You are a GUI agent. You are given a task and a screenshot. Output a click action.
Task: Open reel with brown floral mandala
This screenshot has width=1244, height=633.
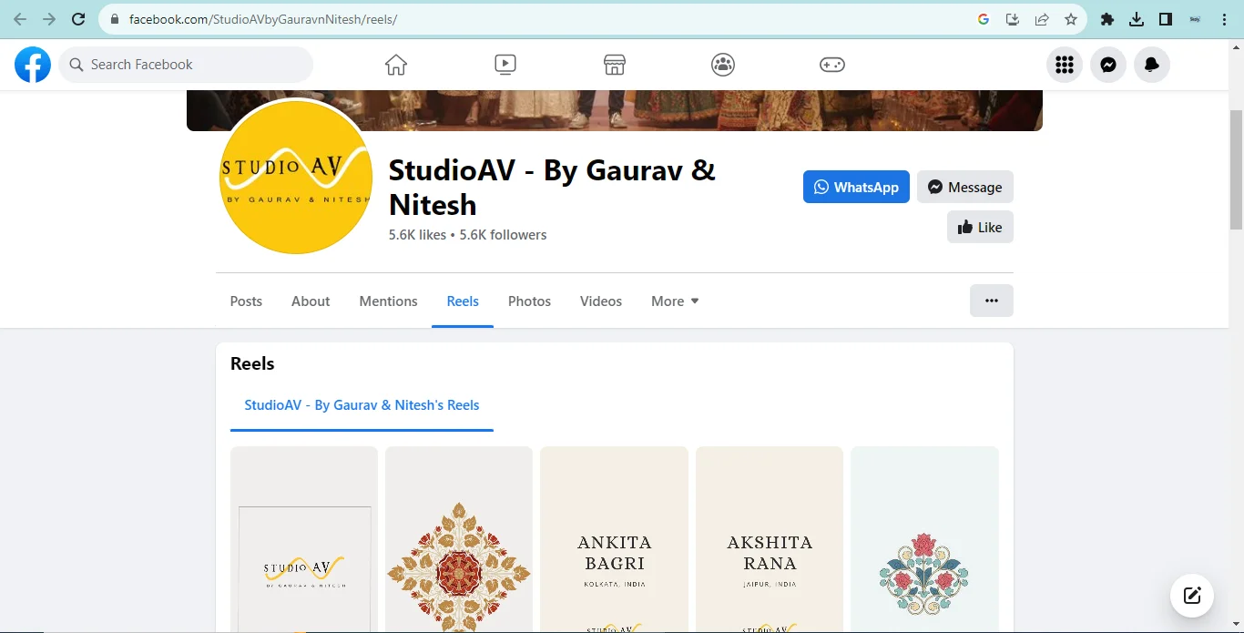point(459,539)
